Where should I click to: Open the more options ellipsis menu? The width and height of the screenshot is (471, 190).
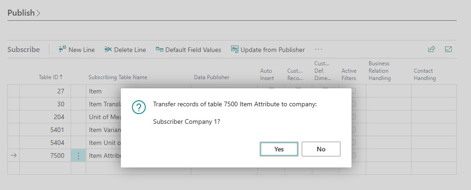319,49
